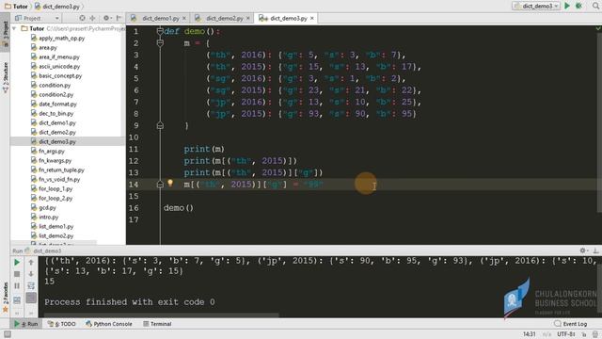Open the Project view dropdown

(37, 18)
